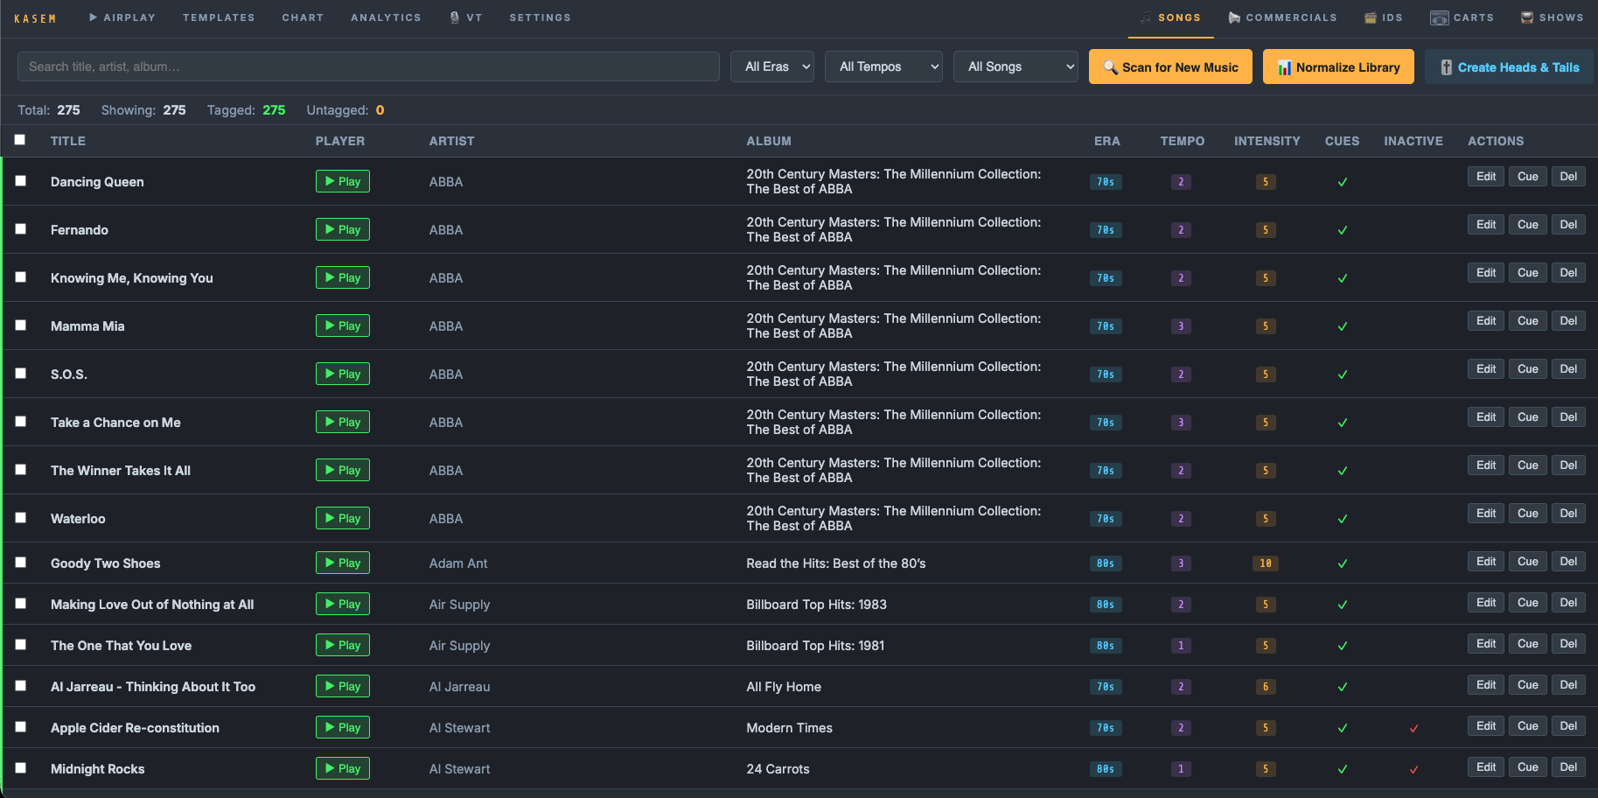1598x798 pixels.
Task: Open the Analytics menu item
Action: (x=386, y=17)
